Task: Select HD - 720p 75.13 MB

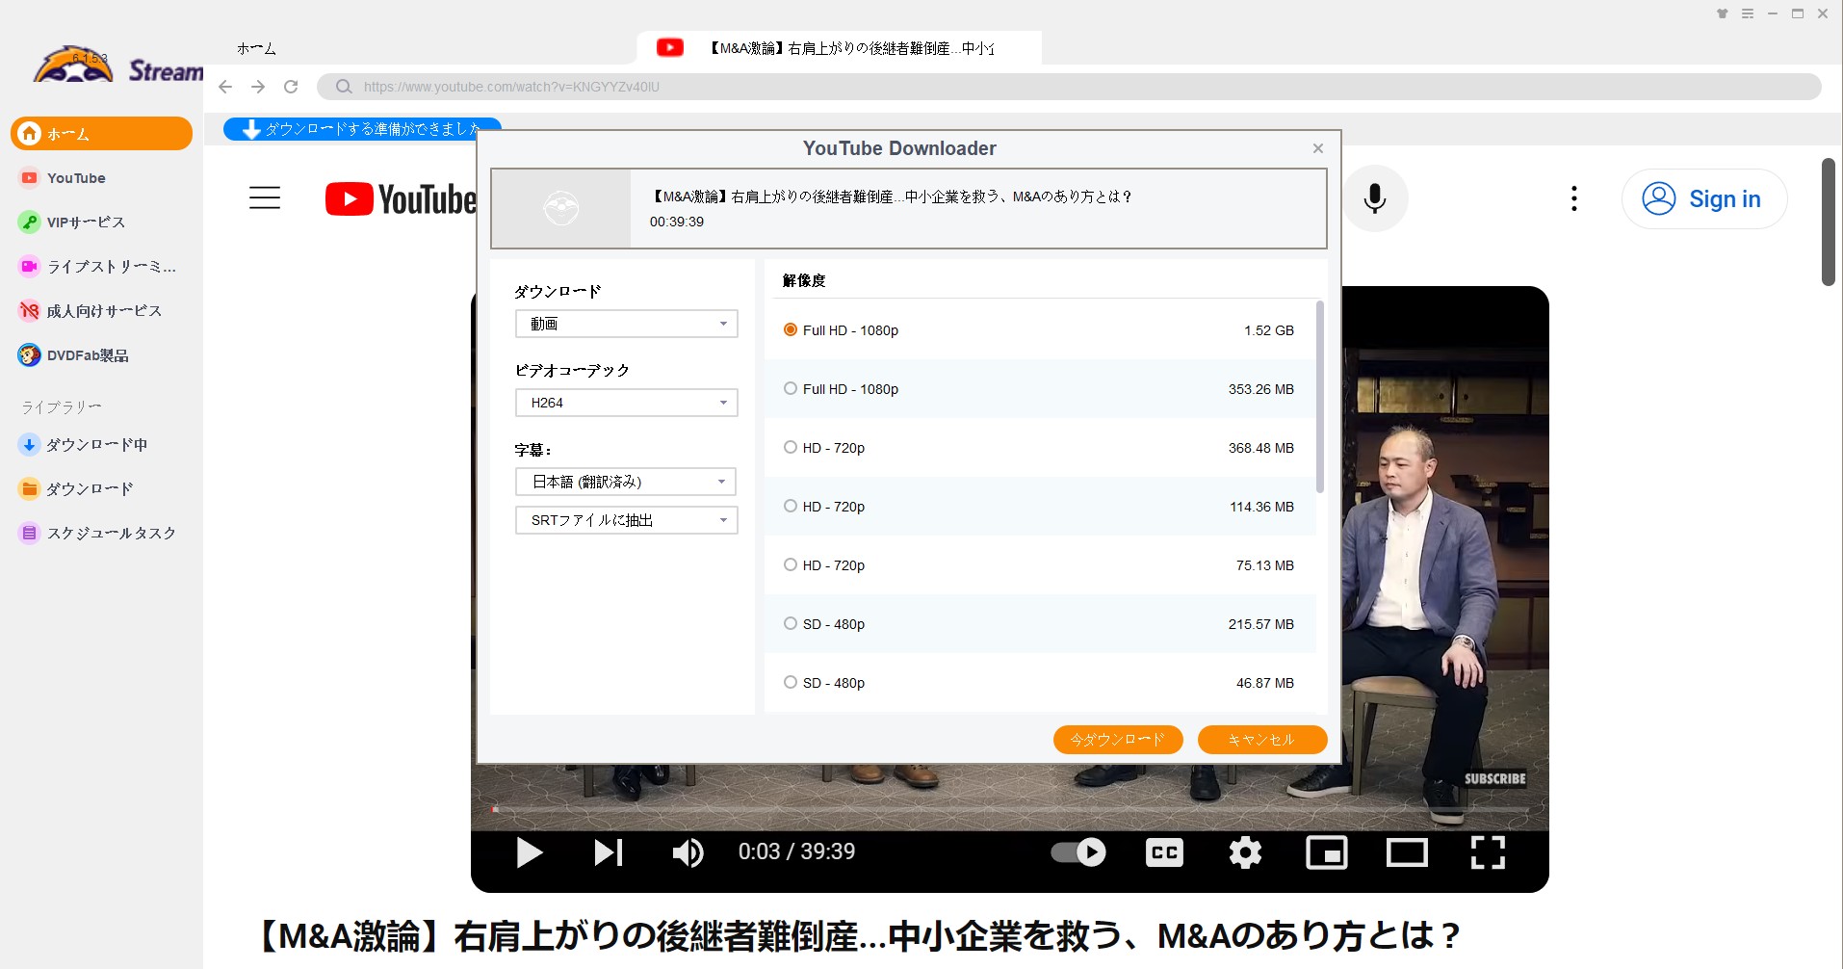Action: click(x=1040, y=565)
